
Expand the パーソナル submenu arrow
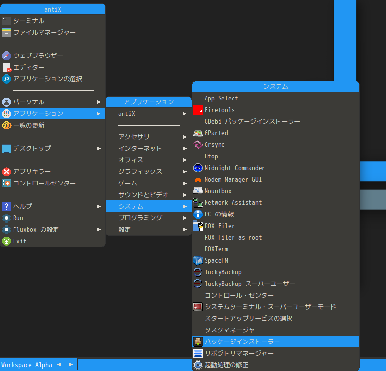99,102
